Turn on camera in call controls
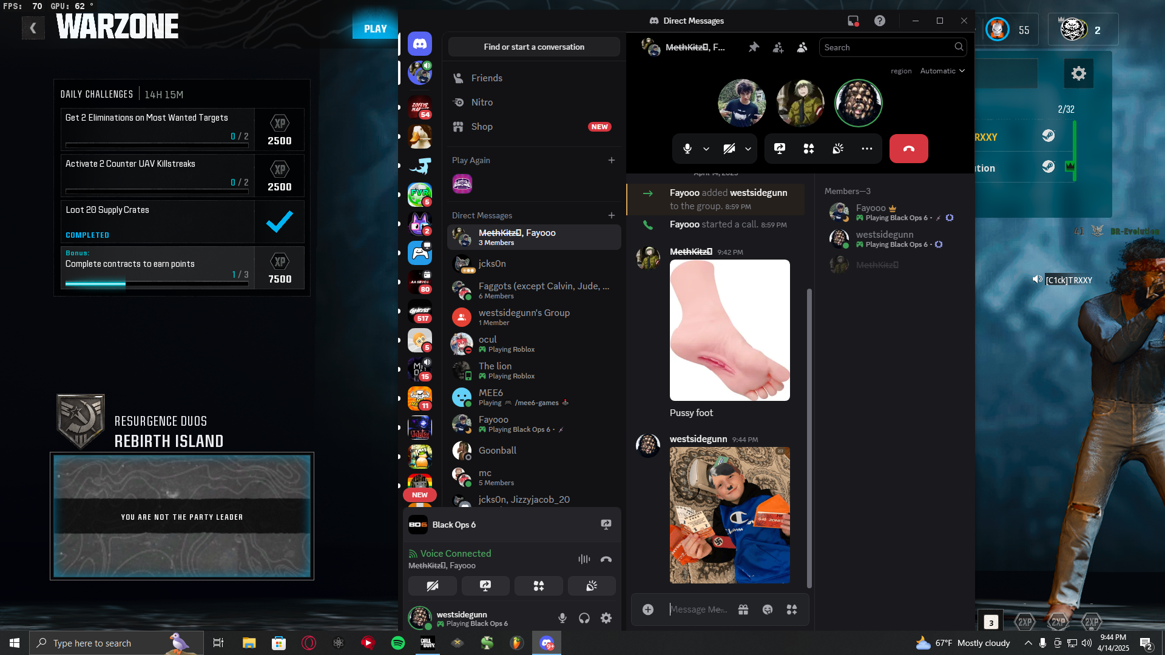Image resolution: width=1165 pixels, height=655 pixels. point(729,149)
